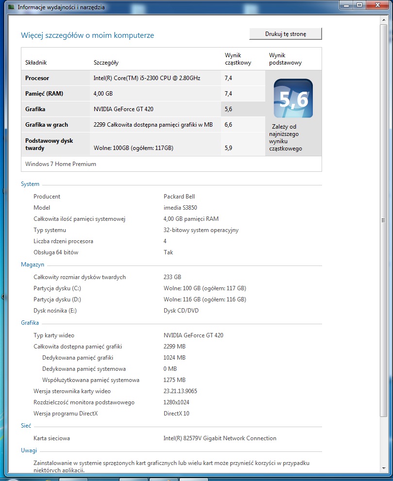The height and width of the screenshot is (481, 393).
Task: Click the scrollbar down arrow
Action: click(x=383, y=468)
